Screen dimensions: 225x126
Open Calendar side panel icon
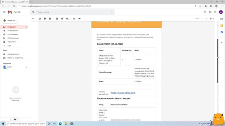coord(222,19)
